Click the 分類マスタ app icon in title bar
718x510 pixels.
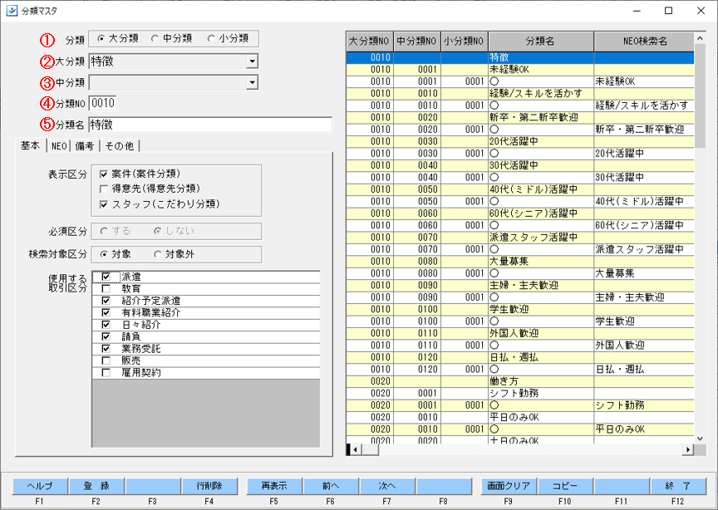coord(12,11)
